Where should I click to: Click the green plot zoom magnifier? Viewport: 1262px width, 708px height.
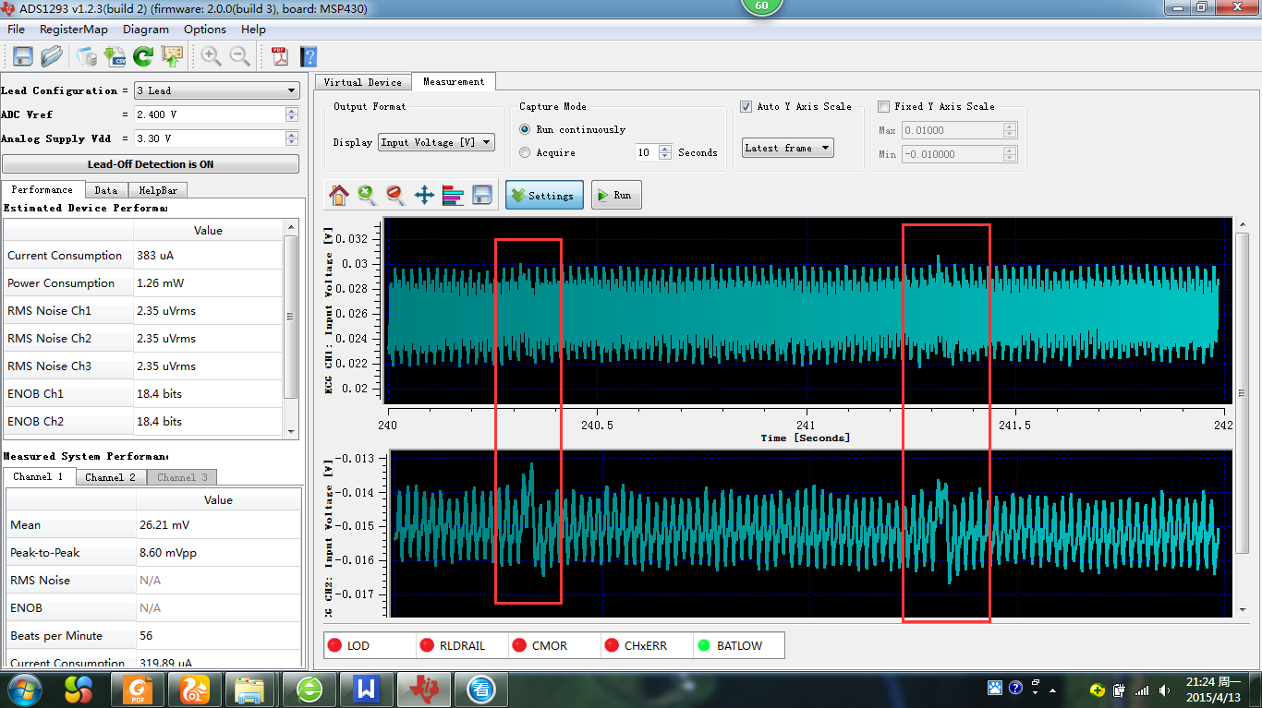[x=368, y=195]
